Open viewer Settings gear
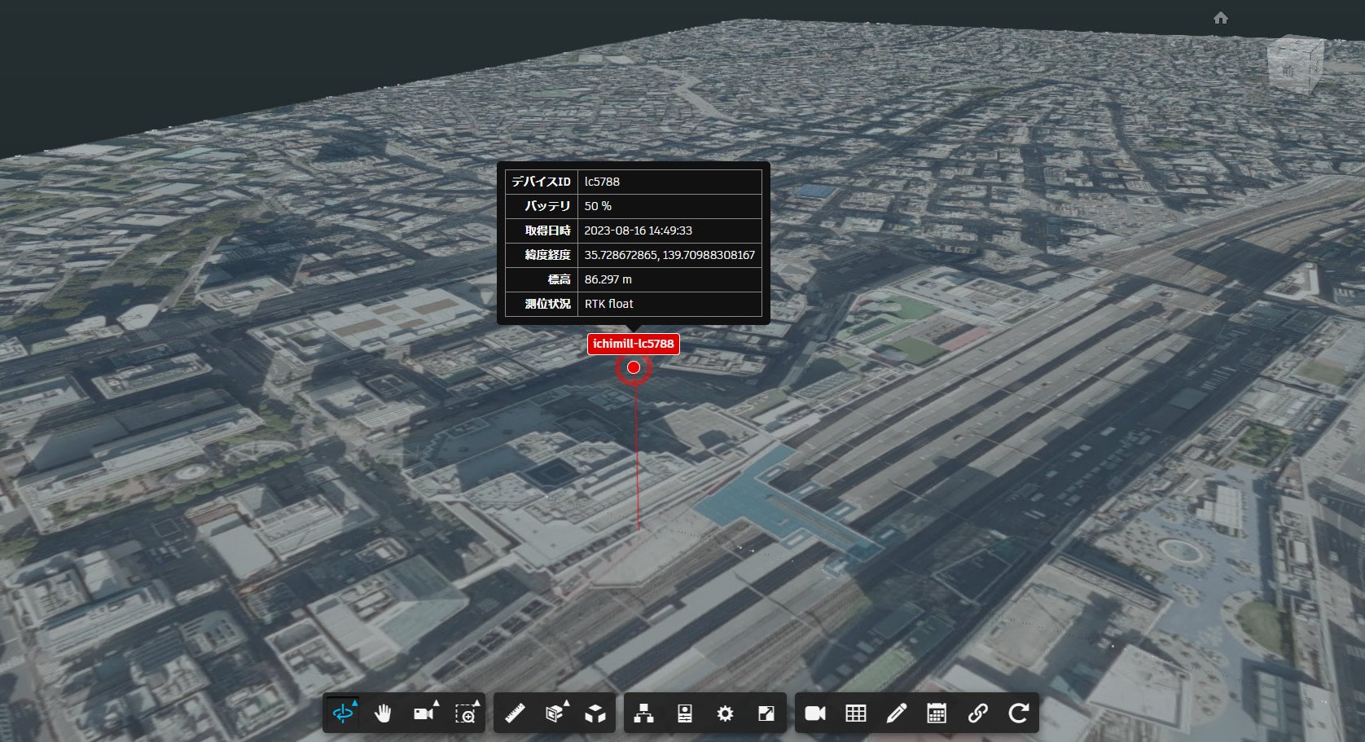 coord(725,713)
